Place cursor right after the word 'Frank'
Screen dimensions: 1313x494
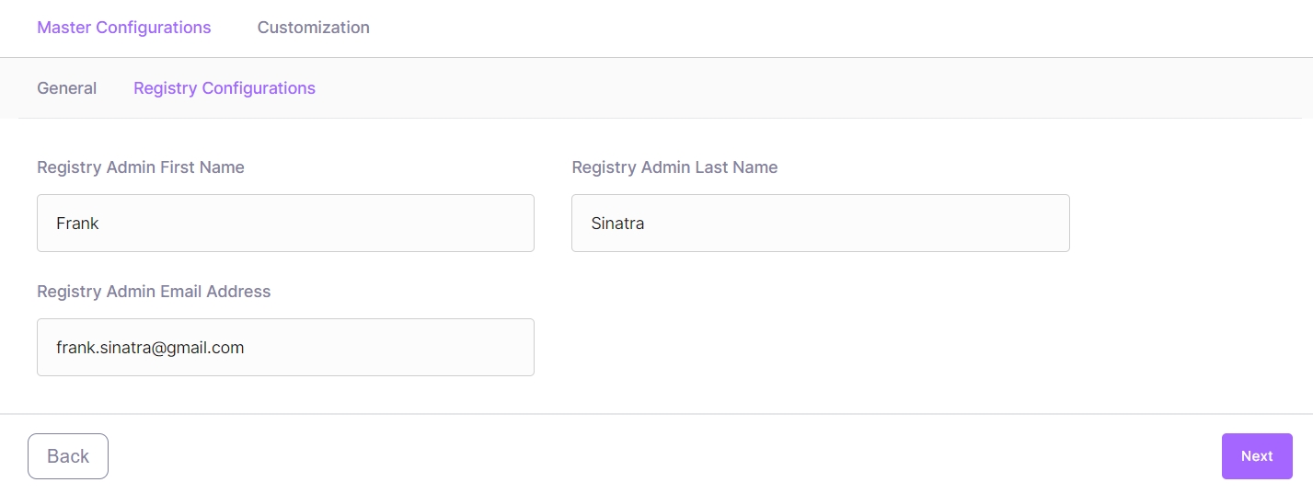click(x=100, y=224)
